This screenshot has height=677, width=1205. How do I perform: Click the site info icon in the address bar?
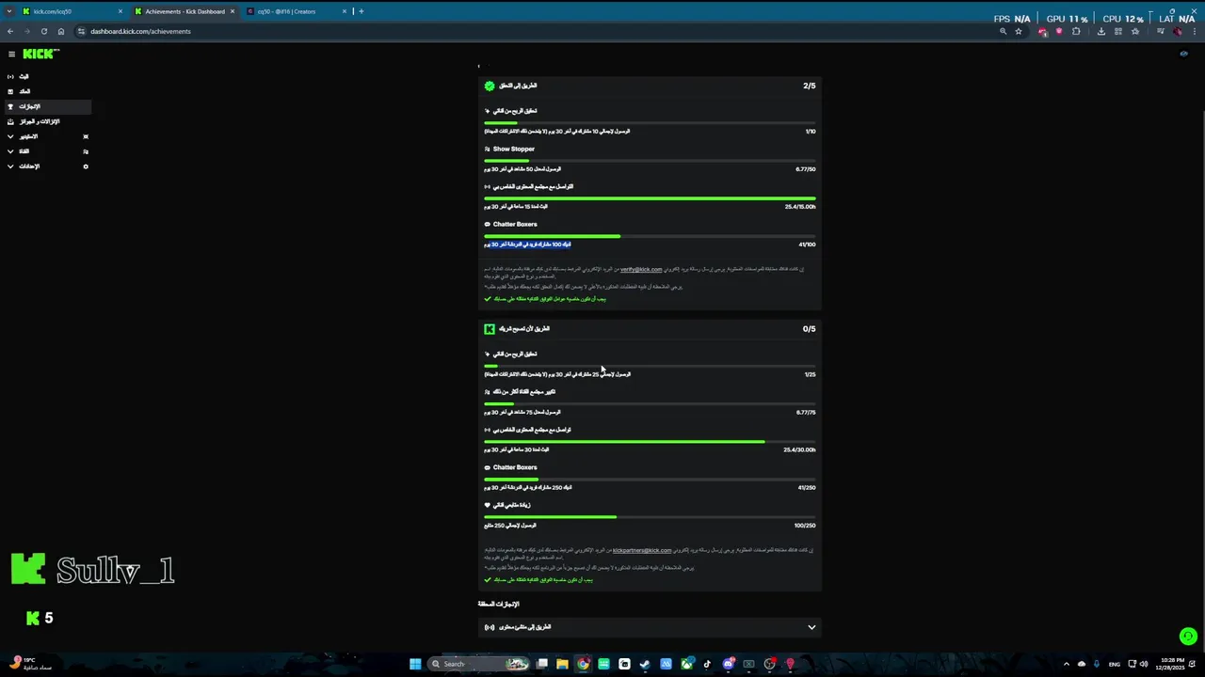coord(82,31)
